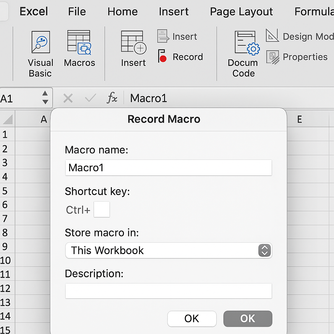Open the File menu

(77, 11)
